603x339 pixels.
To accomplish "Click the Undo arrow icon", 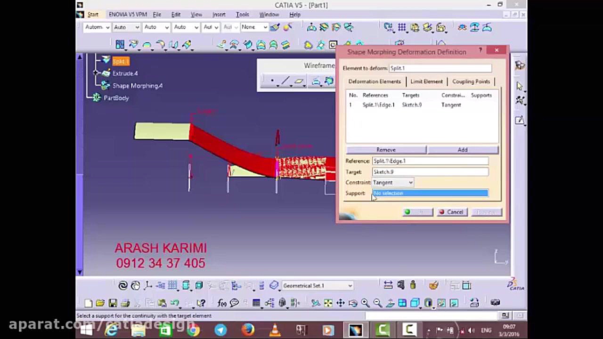I will click(x=175, y=303).
